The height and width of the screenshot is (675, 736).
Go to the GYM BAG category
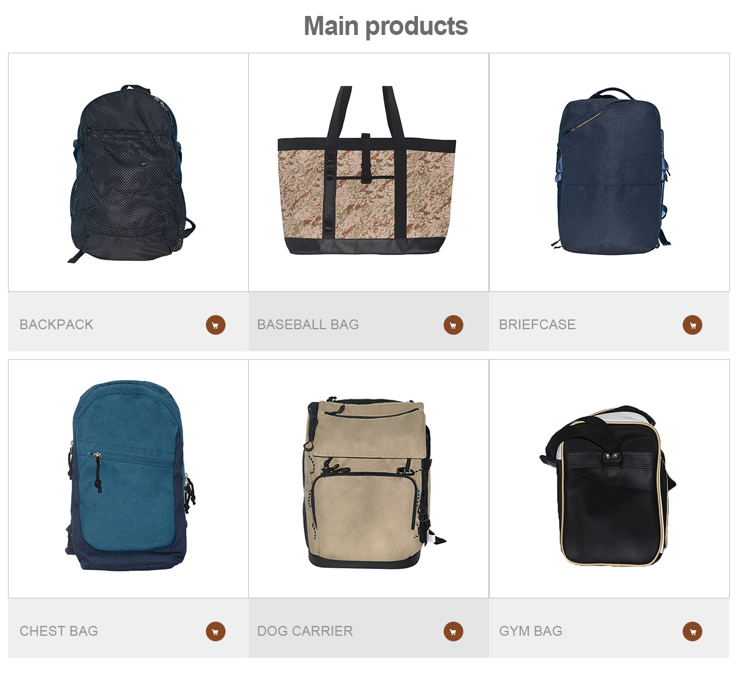pos(531,631)
